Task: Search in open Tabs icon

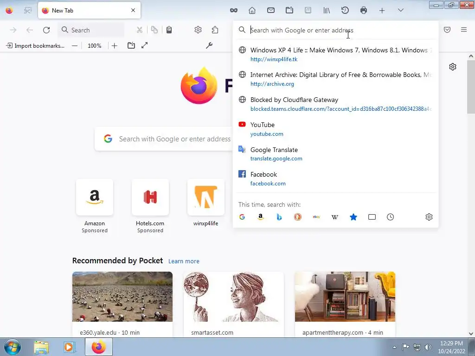Action: click(372, 217)
